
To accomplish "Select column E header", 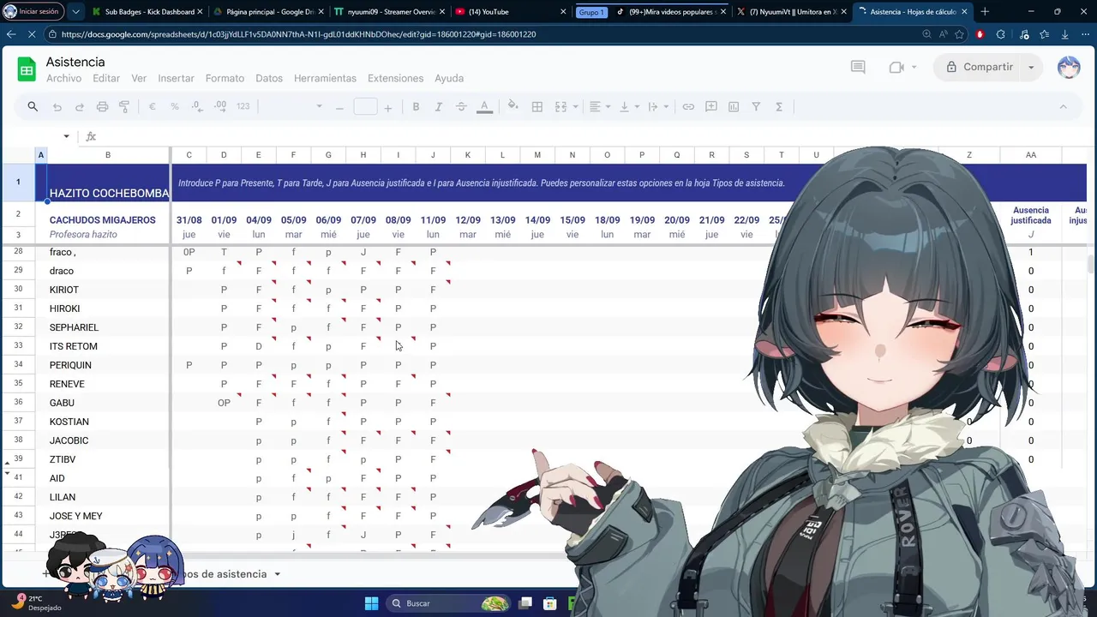I will pyautogui.click(x=258, y=155).
